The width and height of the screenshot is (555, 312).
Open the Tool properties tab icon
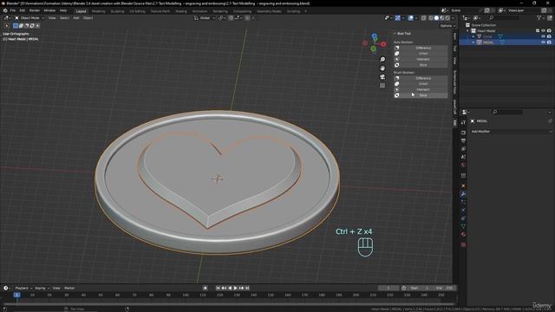pos(463,122)
